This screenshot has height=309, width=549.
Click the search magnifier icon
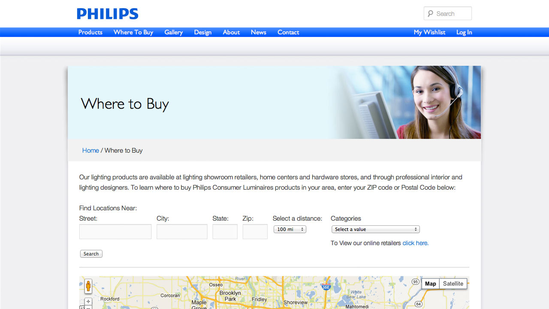point(431,14)
